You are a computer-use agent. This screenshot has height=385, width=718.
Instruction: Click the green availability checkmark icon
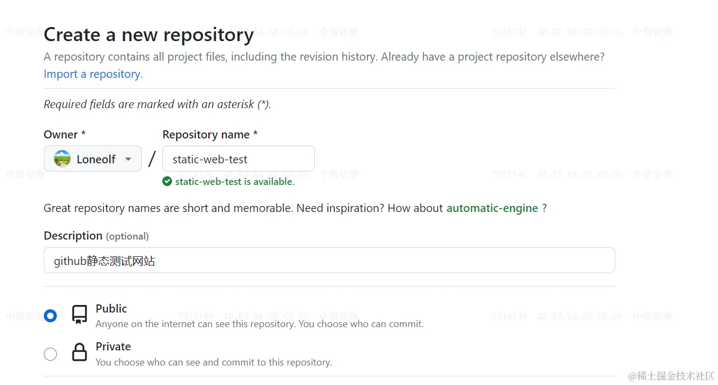point(167,182)
